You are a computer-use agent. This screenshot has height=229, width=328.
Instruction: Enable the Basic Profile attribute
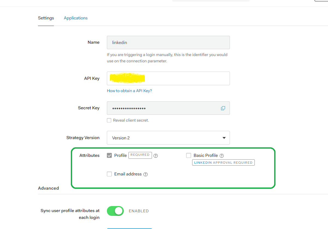pyautogui.click(x=189, y=155)
